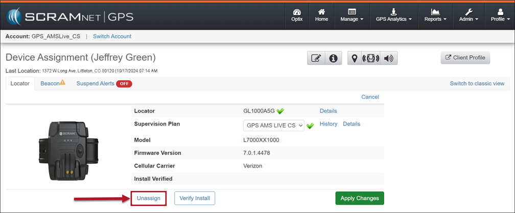The width and height of the screenshot is (515, 213).
Task: Open the Admin menu
Action: click(x=469, y=15)
